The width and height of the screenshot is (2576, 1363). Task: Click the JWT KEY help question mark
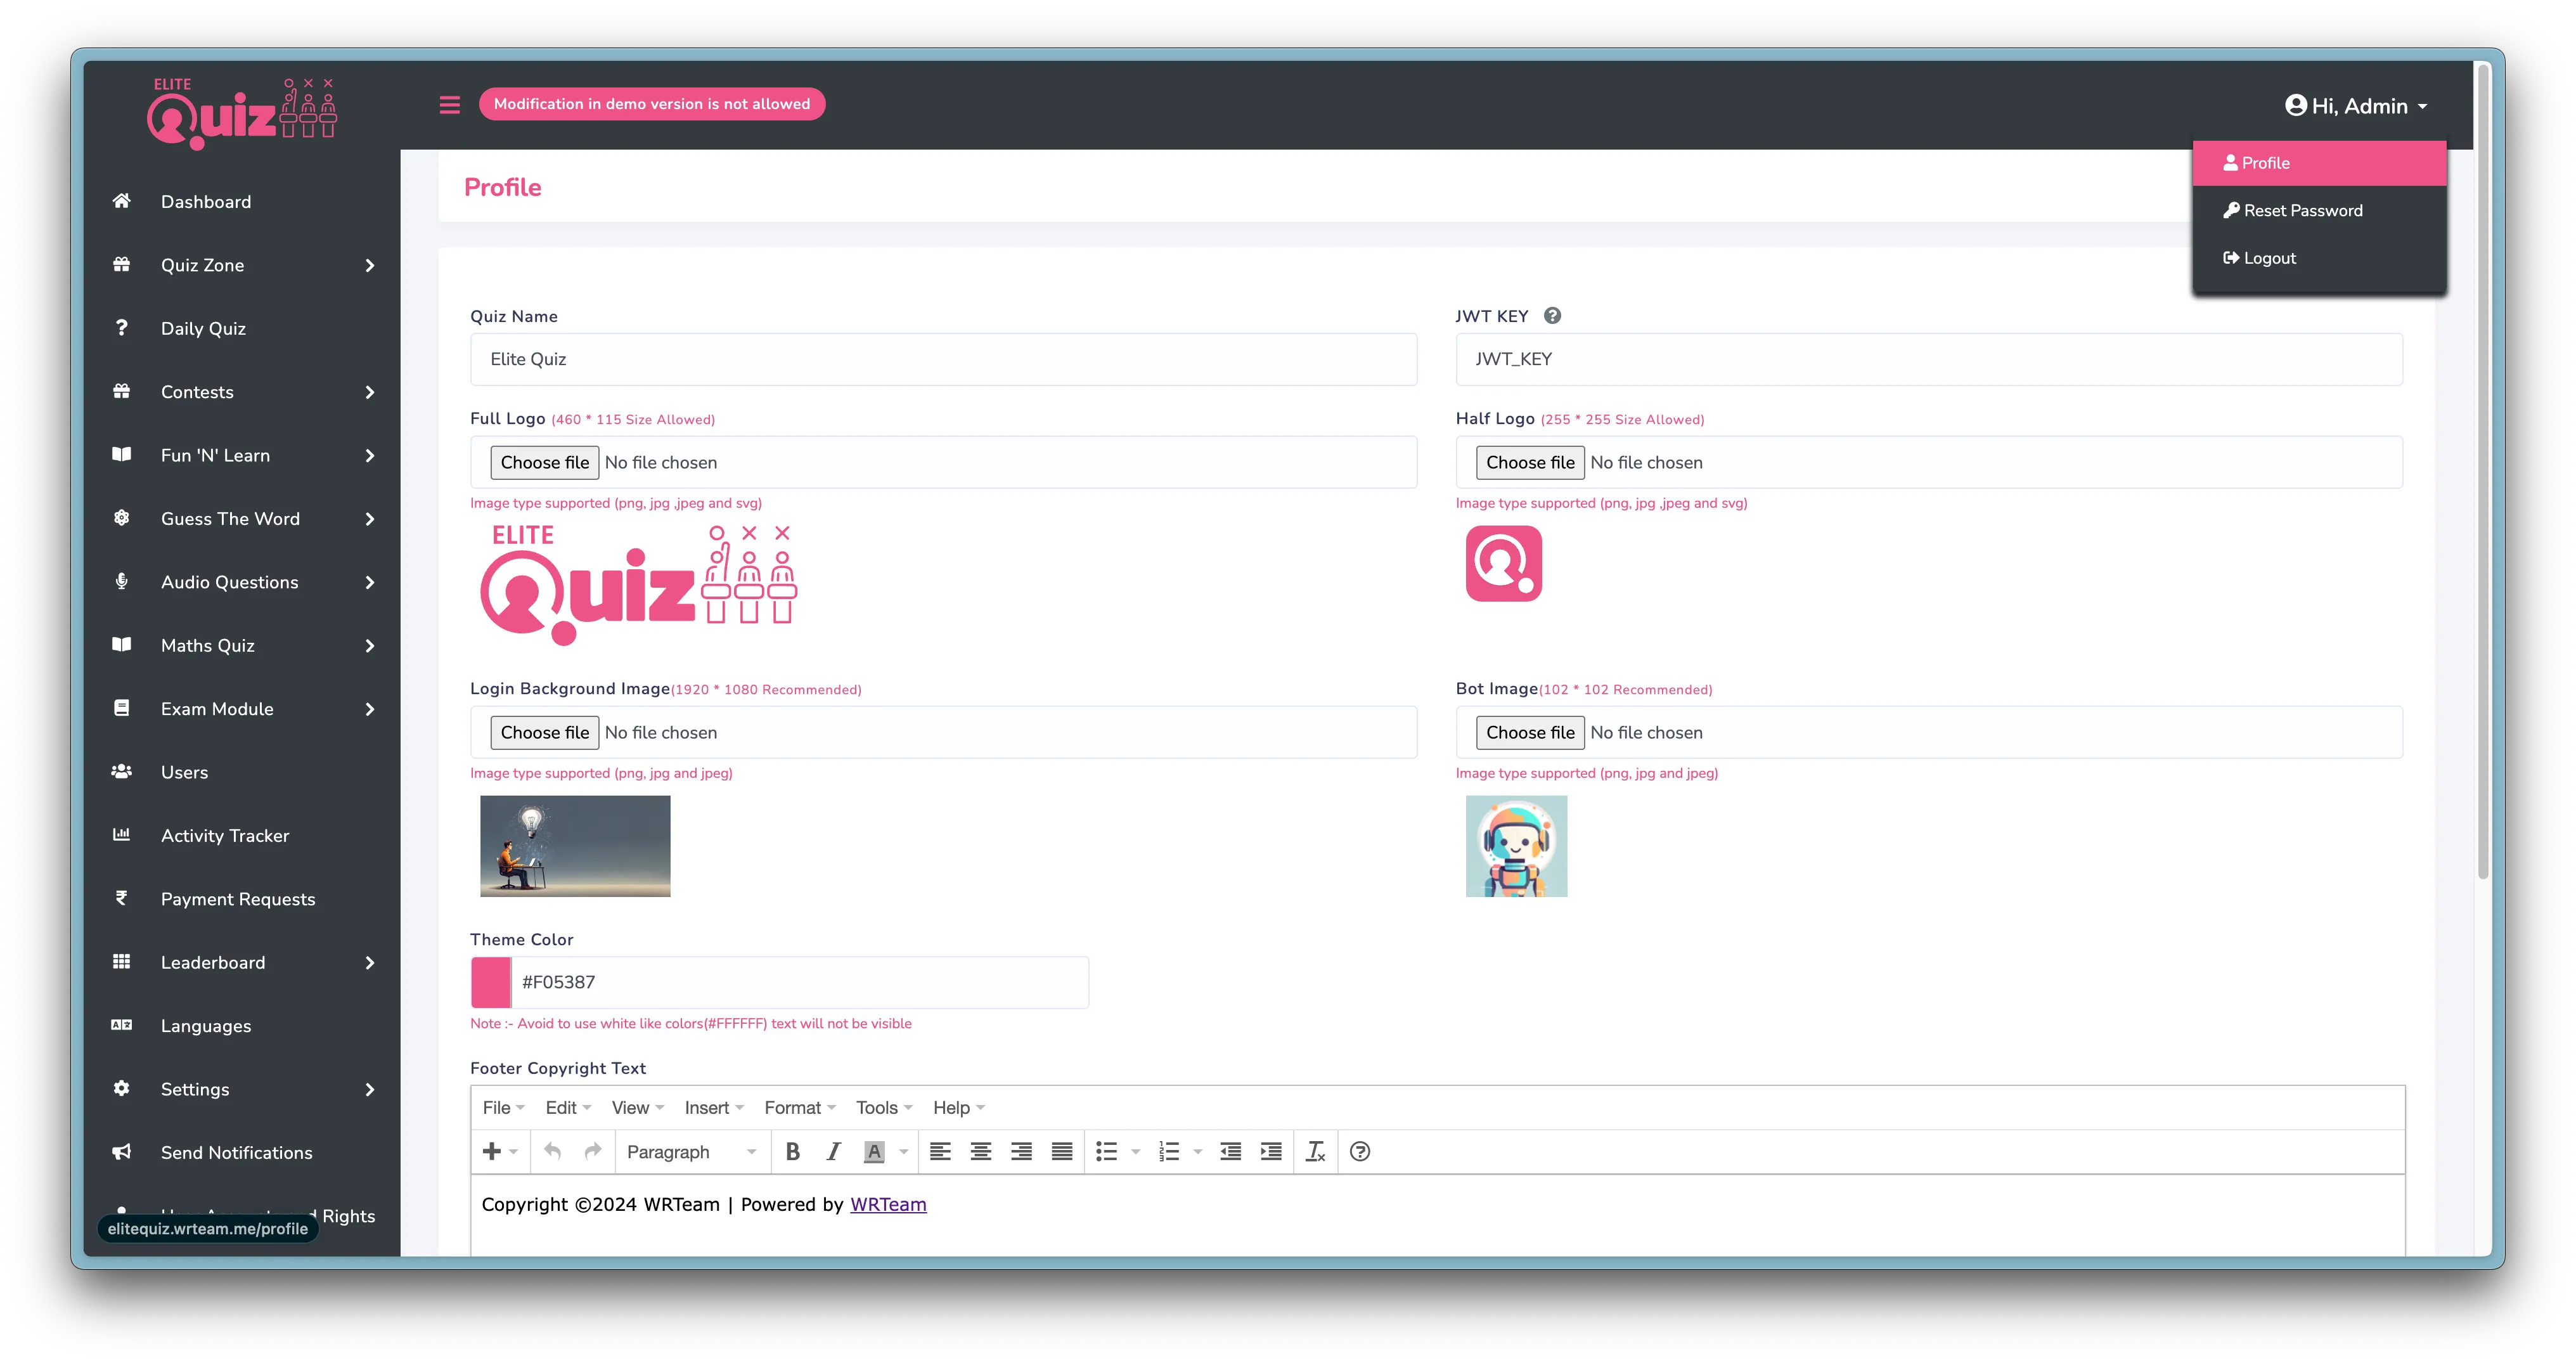coord(1552,315)
